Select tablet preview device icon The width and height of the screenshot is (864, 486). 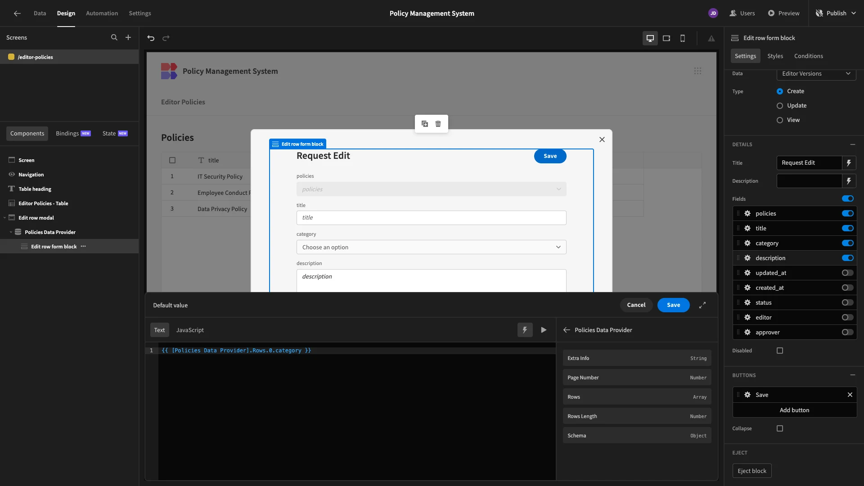(666, 38)
